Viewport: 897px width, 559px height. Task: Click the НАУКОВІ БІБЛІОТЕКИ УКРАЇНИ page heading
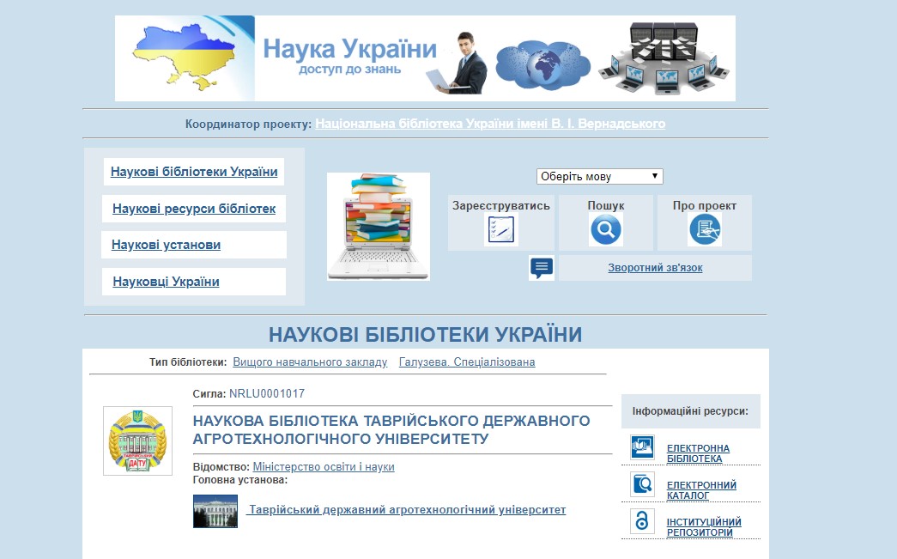coord(425,335)
